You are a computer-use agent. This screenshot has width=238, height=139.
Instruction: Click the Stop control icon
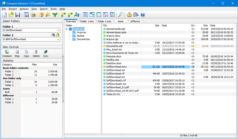tap(17, 54)
